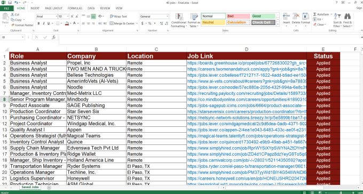Switch to the FORMULAS tab

(75, 9)
